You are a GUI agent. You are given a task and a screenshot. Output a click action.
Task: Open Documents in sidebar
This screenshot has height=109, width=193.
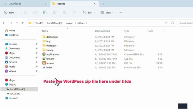click(13, 58)
